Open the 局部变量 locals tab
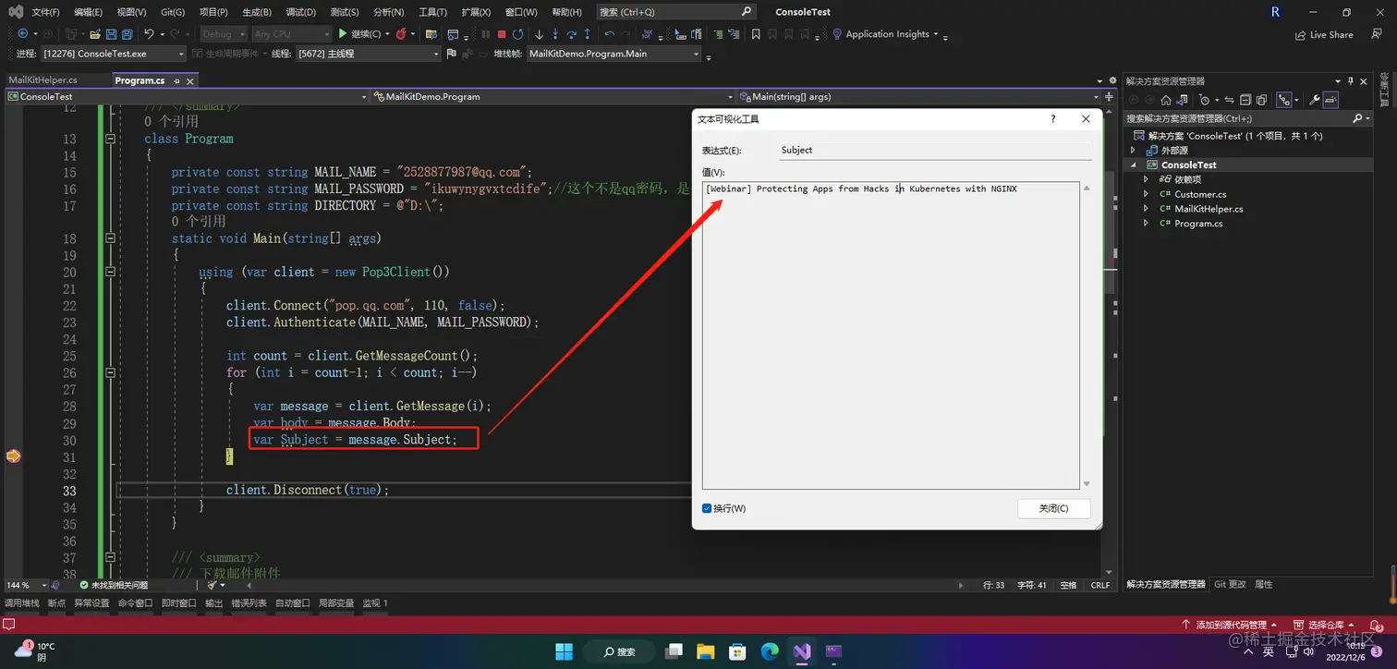1397x669 pixels. click(336, 603)
